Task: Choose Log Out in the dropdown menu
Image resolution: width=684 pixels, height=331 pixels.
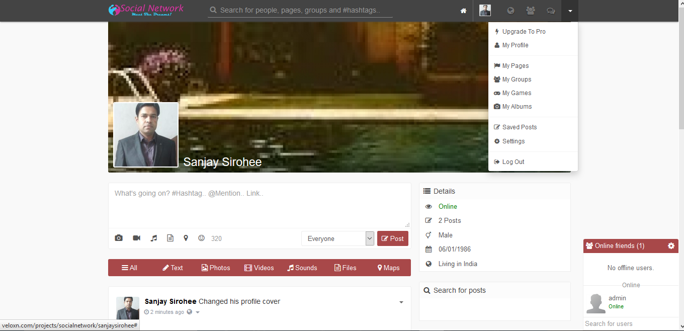Action: pos(513,162)
